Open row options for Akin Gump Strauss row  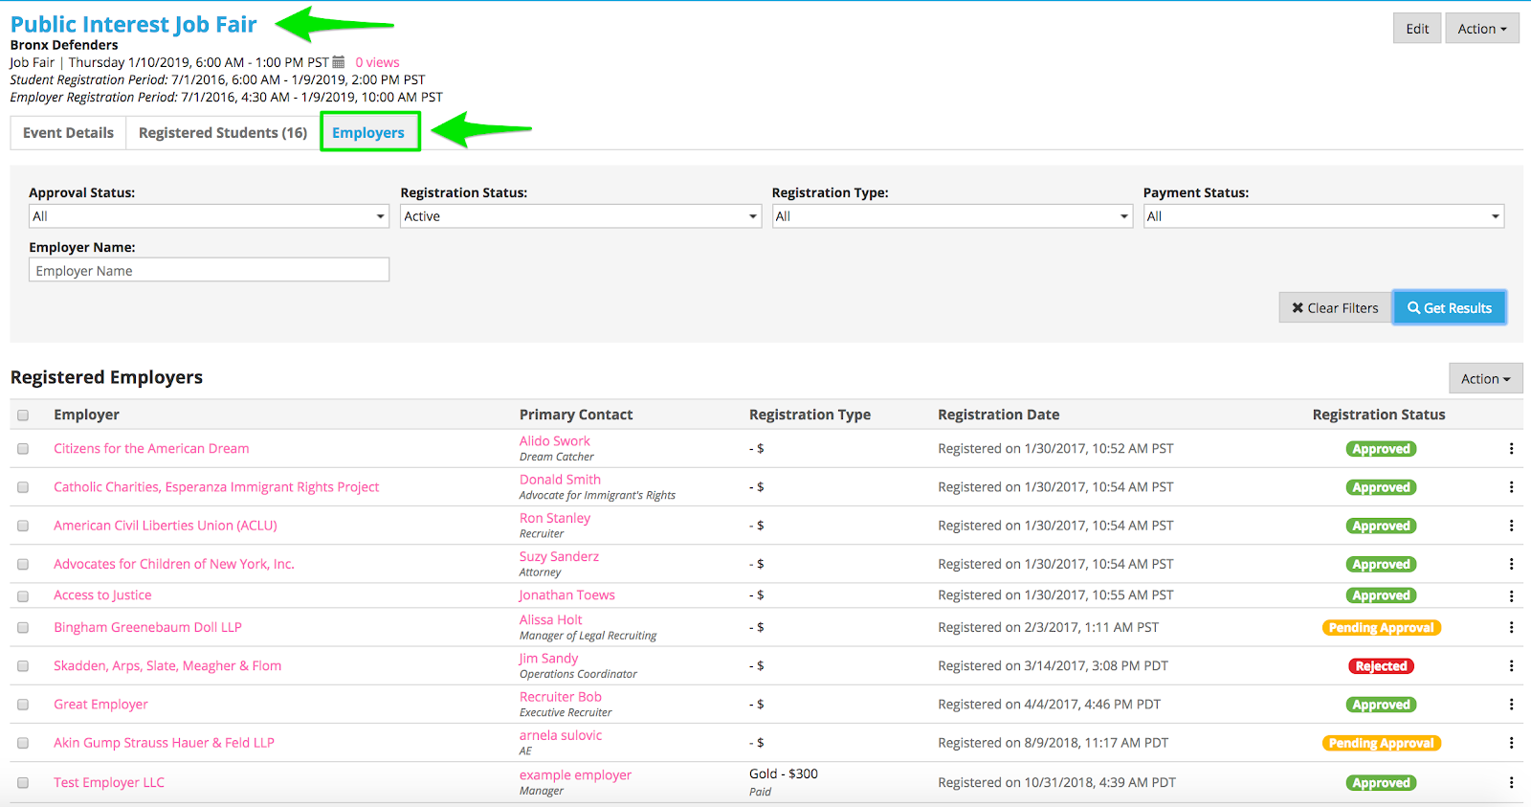click(x=1511, y=743)
